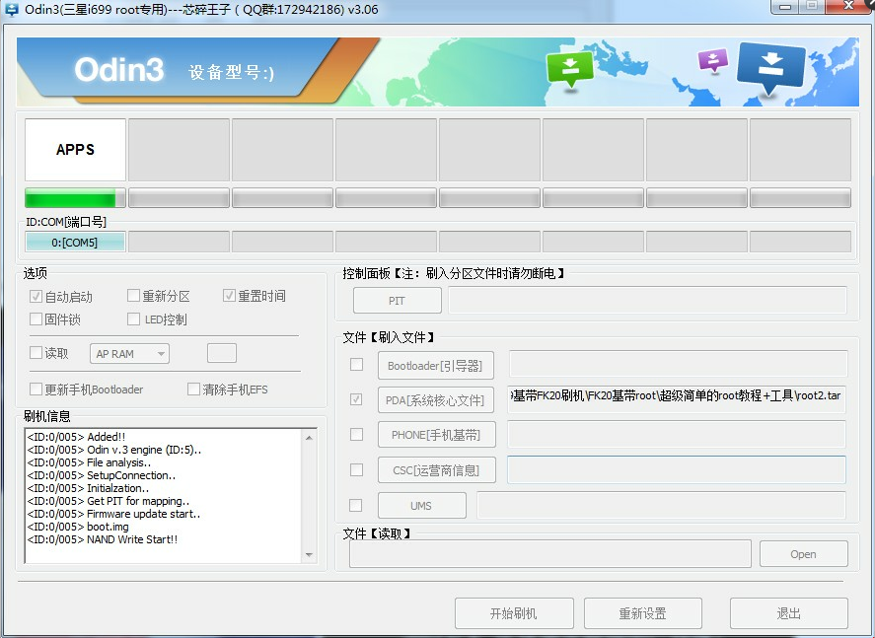Click the 刷机信息 section label
This screenshot has height=638, width=875.
tap(47, 416)
